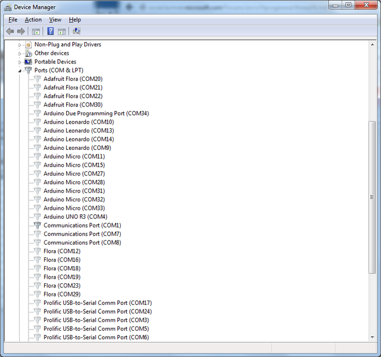Click the Device Manager title bar icon
Screen dimensions: 381x357
pos(8,7)
